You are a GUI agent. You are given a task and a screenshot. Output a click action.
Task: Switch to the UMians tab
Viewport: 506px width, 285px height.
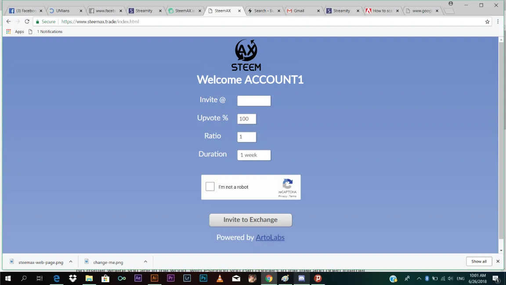65,11
